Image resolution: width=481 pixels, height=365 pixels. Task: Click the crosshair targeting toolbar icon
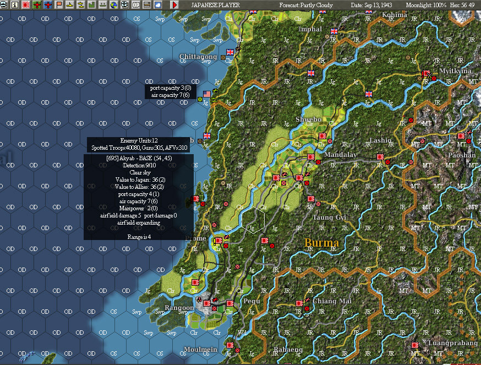point(125,4)
